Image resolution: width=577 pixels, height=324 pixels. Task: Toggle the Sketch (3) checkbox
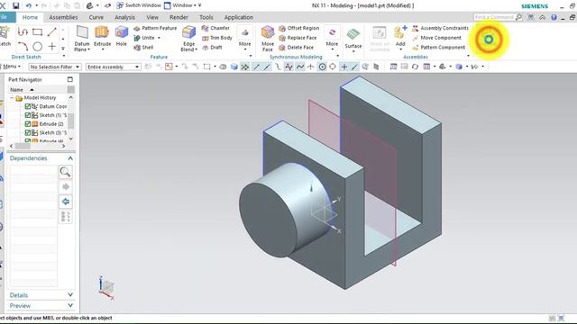[x=27, y=132]
